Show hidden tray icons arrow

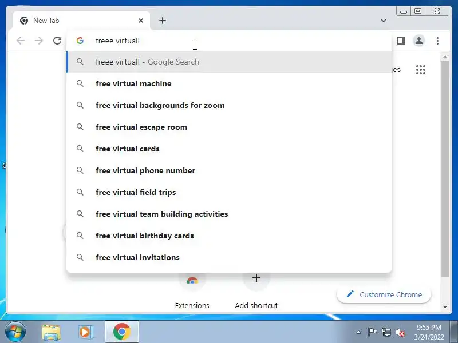pyautogui.click(x=359, y=332)
